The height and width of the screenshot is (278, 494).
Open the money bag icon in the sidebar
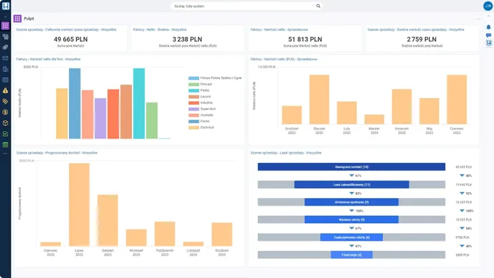pos(5,91)
